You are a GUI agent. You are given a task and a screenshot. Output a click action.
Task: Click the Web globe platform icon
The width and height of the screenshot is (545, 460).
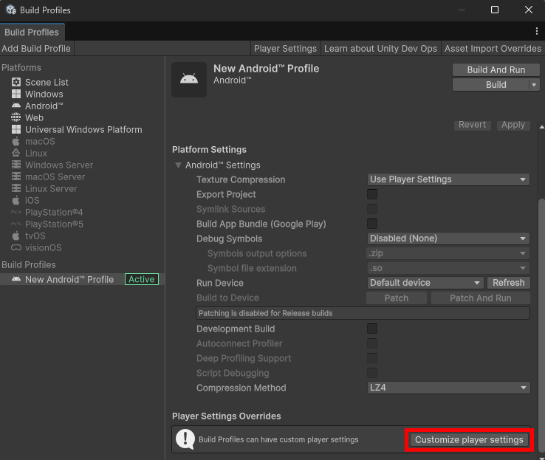[16, 117]
